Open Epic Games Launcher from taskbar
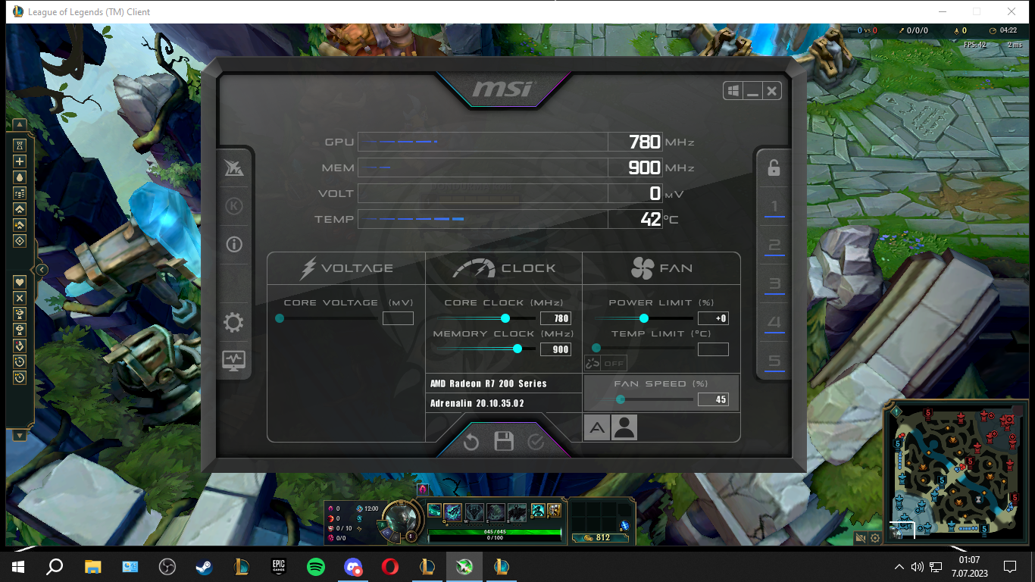The image size is (1035, 582). point(279,566)
